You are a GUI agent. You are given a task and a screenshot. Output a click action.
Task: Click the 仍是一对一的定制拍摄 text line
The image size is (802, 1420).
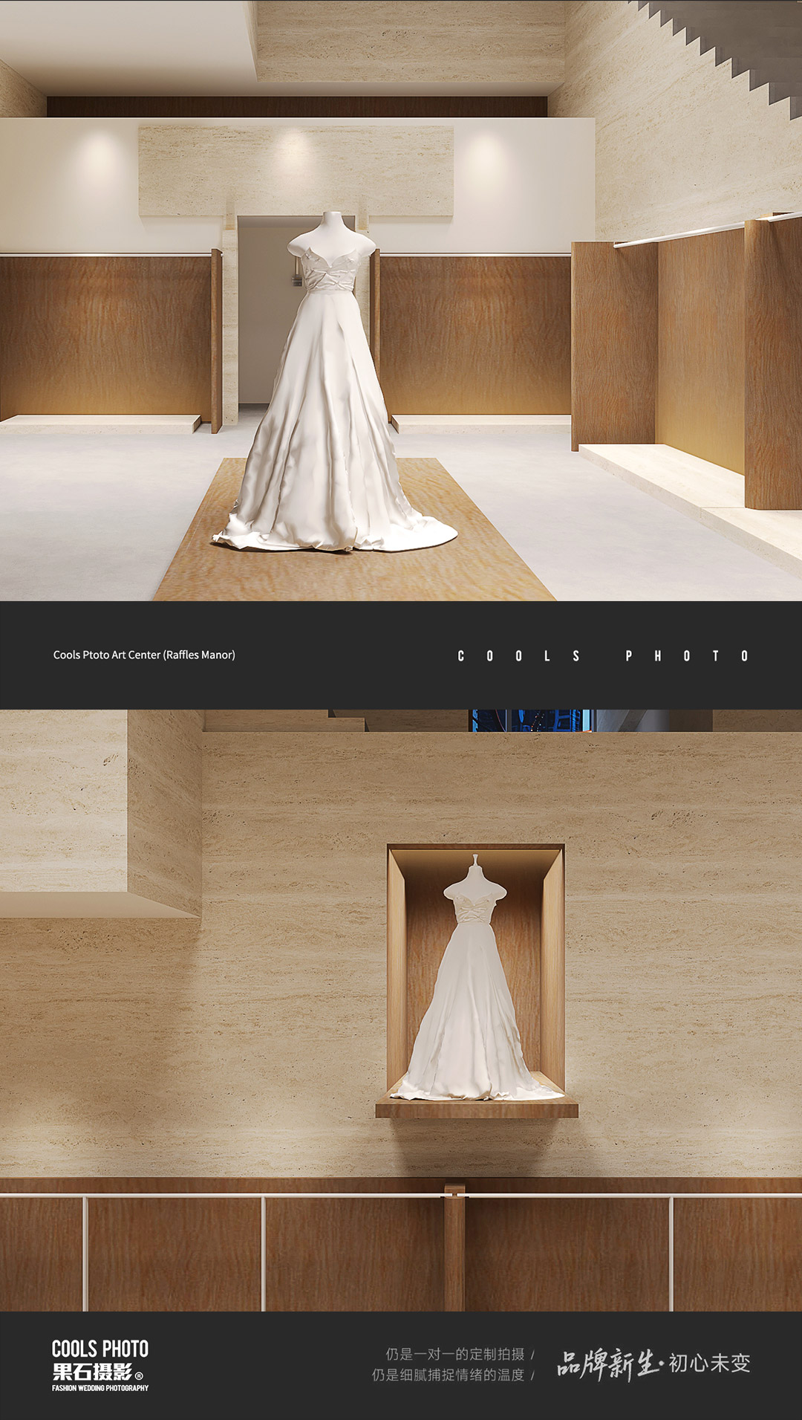pyautogui.click(x=454, y=1354)
